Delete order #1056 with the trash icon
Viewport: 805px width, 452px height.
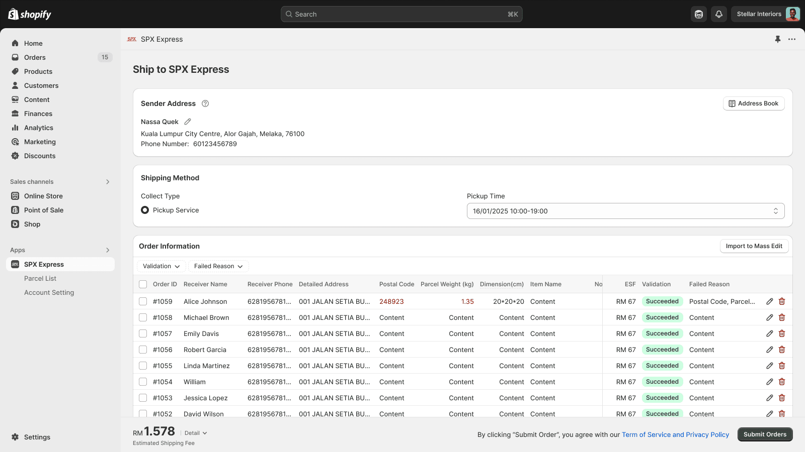(782, 350)
